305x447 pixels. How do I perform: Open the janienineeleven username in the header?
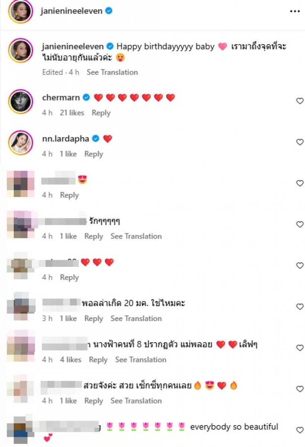click(72, 11)
